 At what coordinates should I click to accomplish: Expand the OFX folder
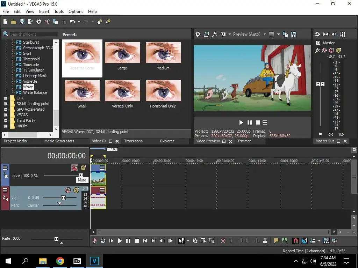(x=6, y=98)
